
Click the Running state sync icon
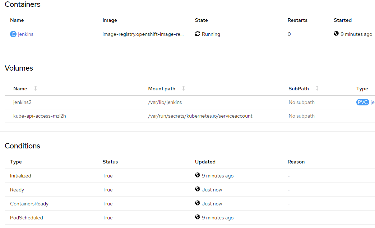(x=197, y=34)
